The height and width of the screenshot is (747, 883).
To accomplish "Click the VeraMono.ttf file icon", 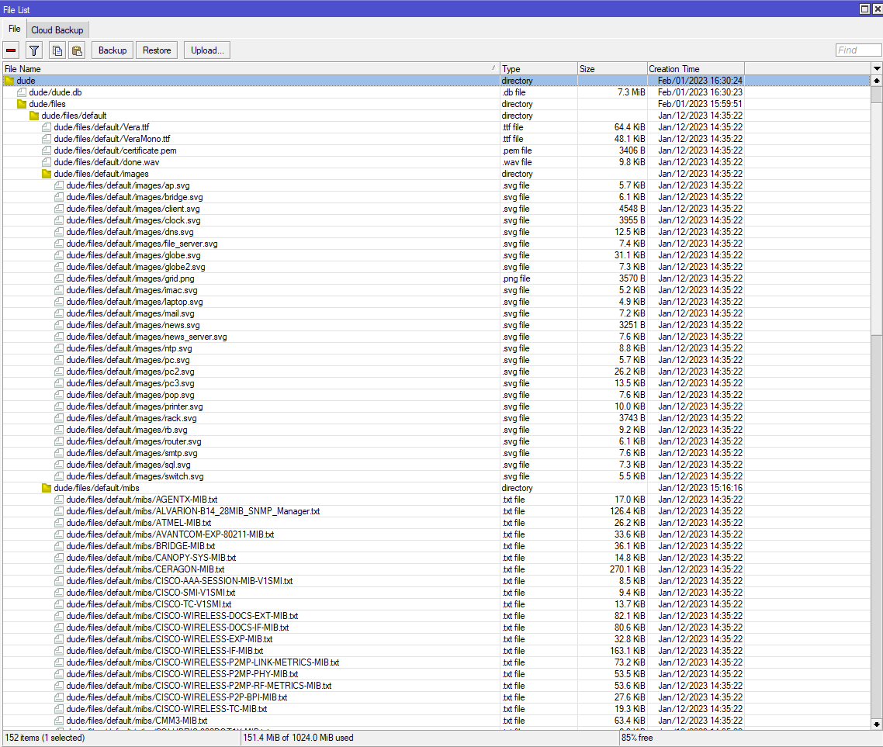I will tap(47, 139).
